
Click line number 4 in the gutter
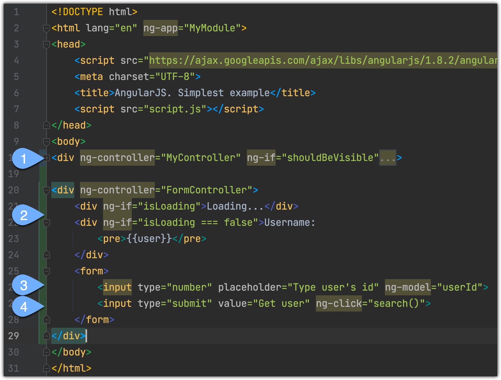(16, 61)
